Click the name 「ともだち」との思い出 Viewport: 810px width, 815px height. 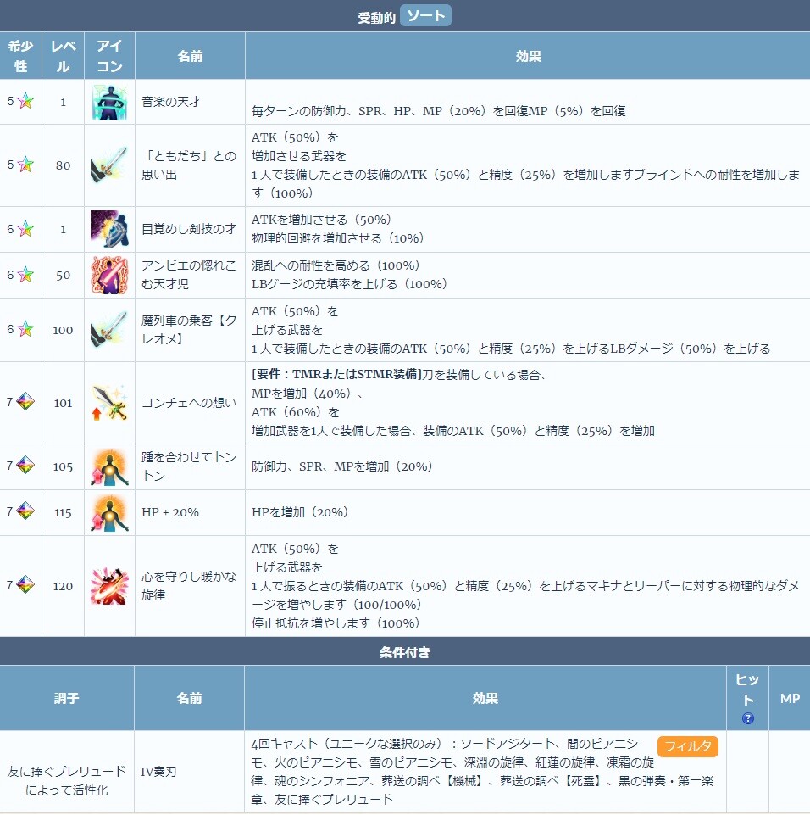189,165
